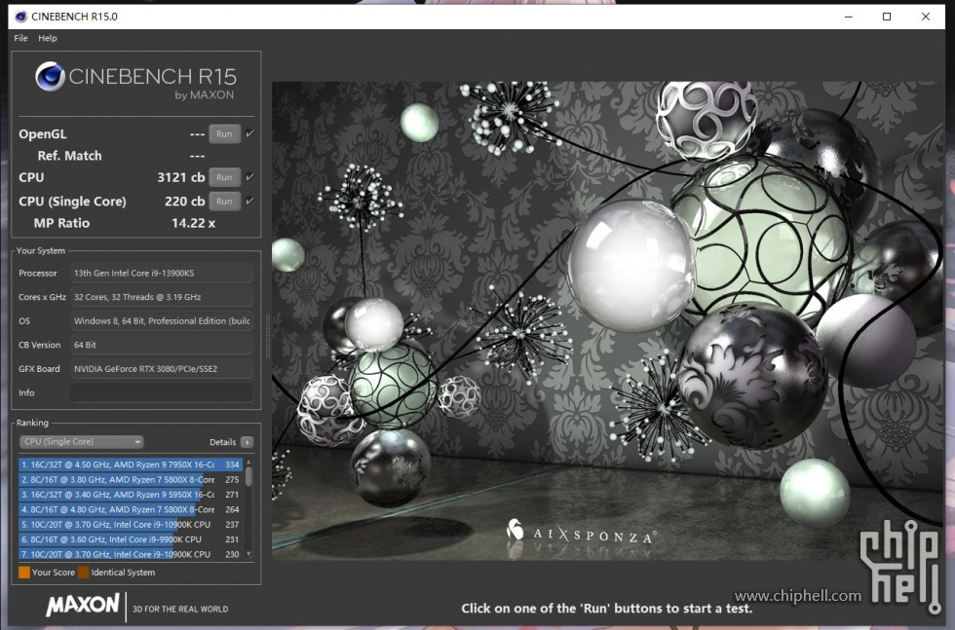Click the status message about Run buttons
Image resolution: width=955 pixels, height=630 pixels.
[606, 608]
